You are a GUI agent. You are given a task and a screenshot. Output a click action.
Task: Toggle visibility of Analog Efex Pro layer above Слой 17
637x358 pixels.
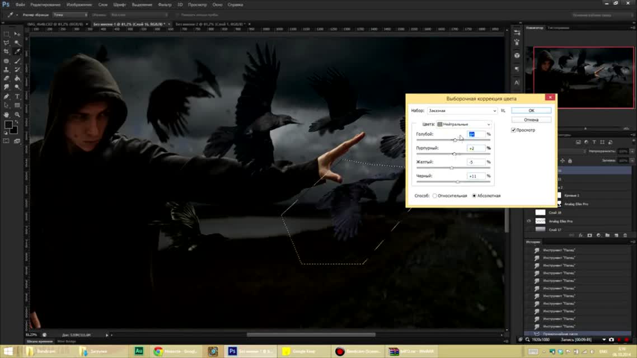click(529, 221)
